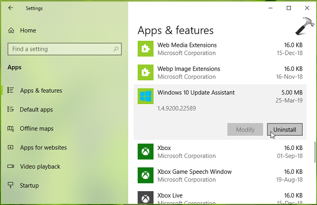Image resolution: width=317 pixels, height=205 pixels.
Task: Click the Home house icon
Action: point(11,30)
